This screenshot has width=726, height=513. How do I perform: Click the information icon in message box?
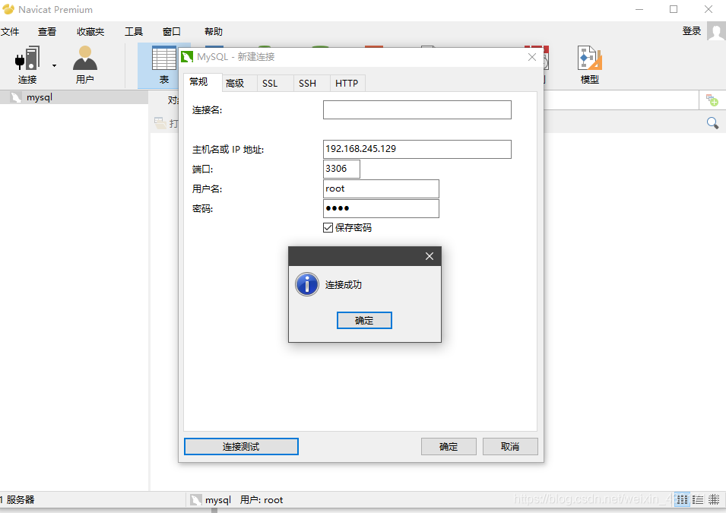click(x=307, y=284)
